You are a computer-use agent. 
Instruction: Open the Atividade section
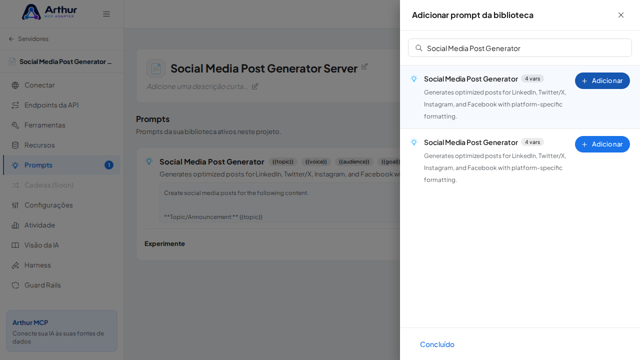[61, 225]
